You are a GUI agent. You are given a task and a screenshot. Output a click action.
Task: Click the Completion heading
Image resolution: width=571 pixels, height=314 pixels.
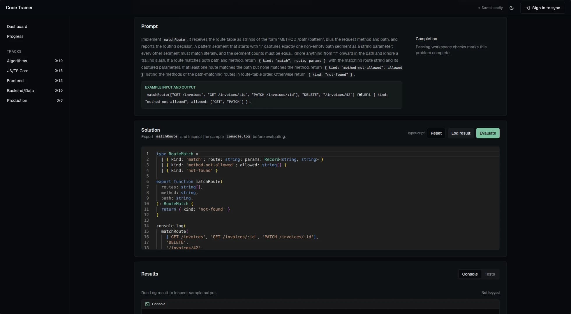coord(426,39)
